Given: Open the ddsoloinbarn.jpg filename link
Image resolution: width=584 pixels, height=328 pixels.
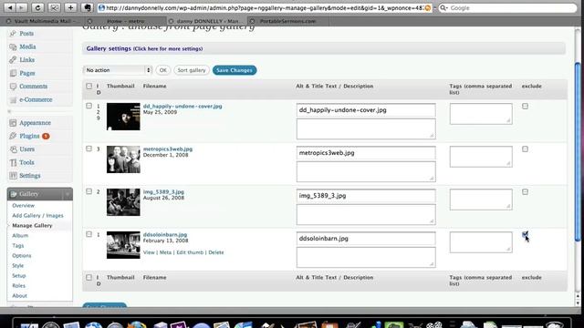Looking at the screenshot, I should pyautogui.click(x=165, y=235).
